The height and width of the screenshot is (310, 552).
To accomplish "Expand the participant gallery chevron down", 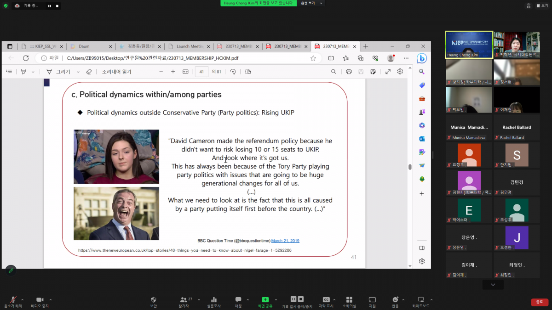I will pyautogui.click(x=493, y=285).
